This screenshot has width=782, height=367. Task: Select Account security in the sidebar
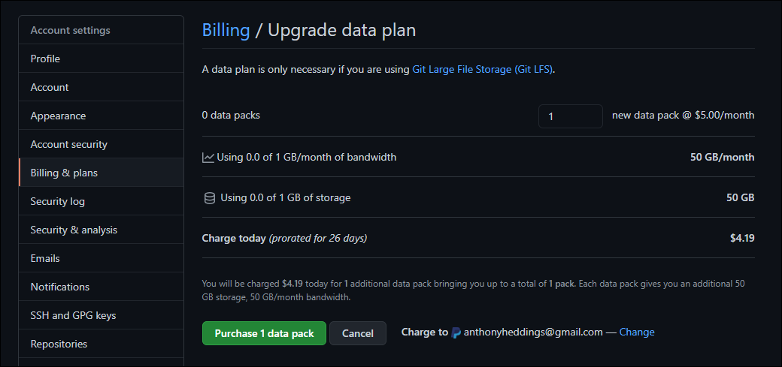(68, 144)
